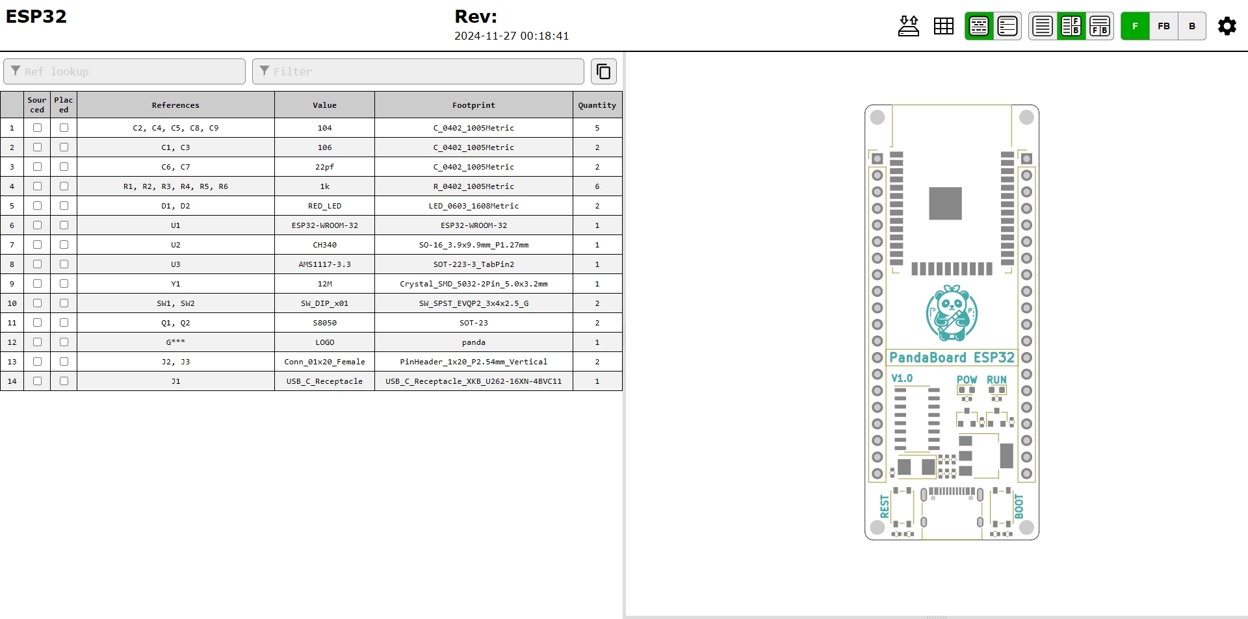The height and width of the screenshot is (619, 1248).
Task: Sort by Footprint column header
Action: (x=474, y=105)
